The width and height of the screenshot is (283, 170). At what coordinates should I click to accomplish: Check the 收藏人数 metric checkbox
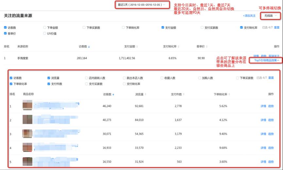(162, 78)
